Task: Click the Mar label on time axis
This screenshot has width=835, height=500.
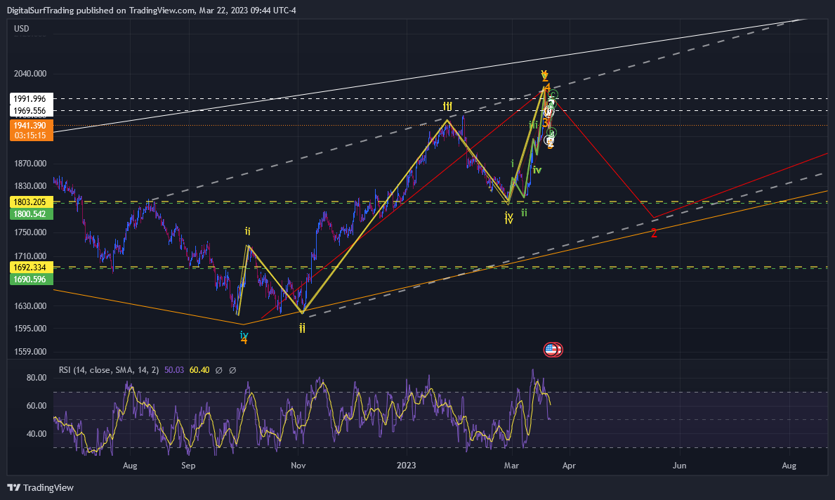Action: 511,466
